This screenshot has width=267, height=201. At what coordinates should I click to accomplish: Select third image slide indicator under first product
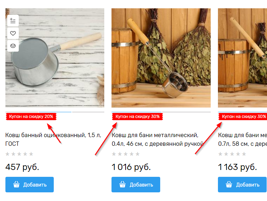click(88, 112)
